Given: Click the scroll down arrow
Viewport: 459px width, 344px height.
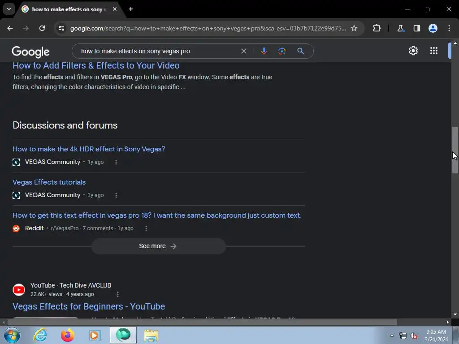Looking at the screenshot, I should pos(455,314).
